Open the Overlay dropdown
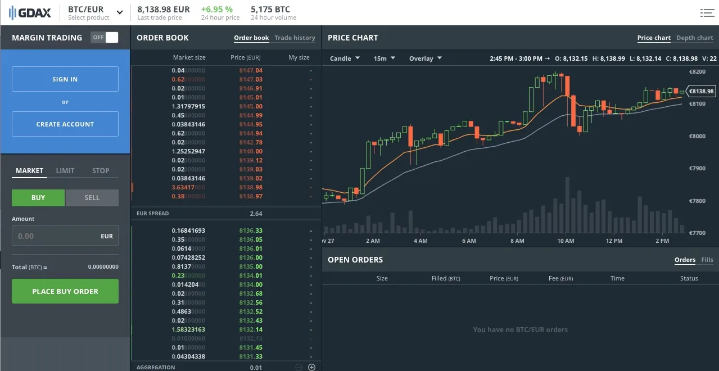 [x=426, y=58]
